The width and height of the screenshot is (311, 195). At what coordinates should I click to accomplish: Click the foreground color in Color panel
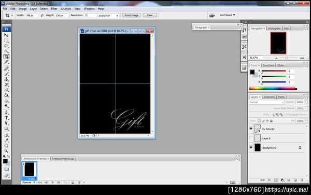252,72
